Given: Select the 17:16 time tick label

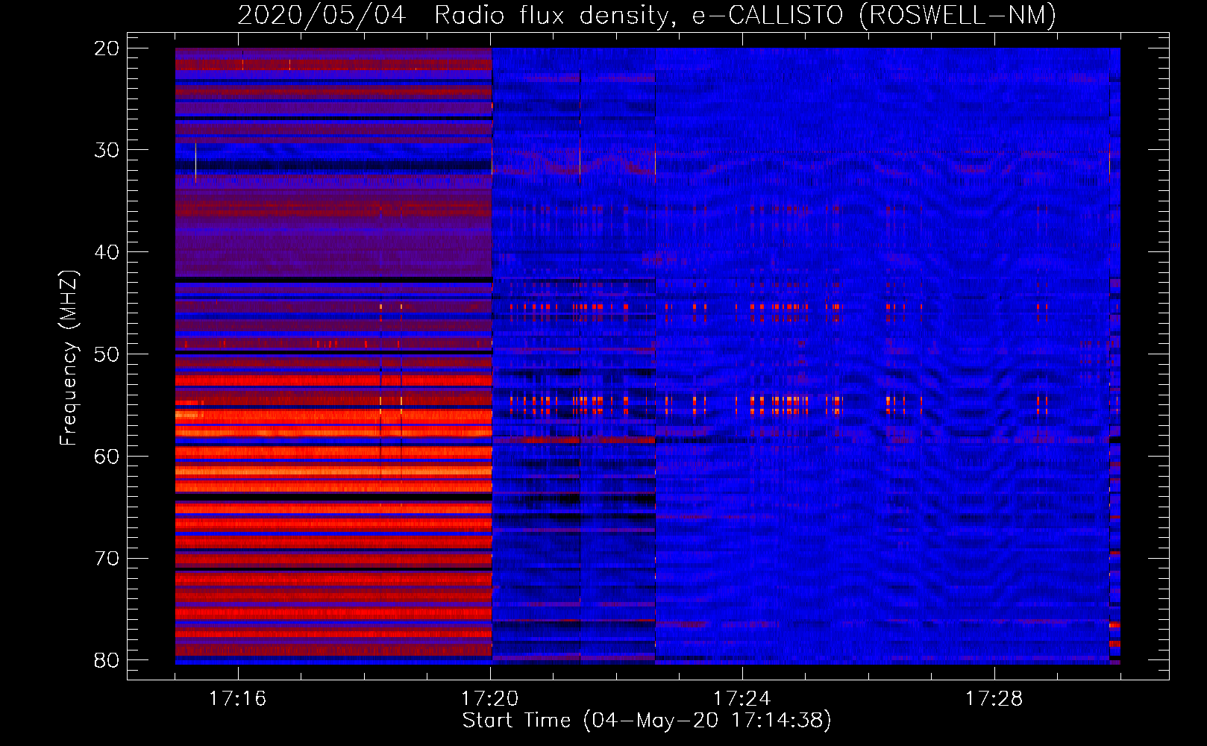Looking at the screenshot, I should 237,698.
